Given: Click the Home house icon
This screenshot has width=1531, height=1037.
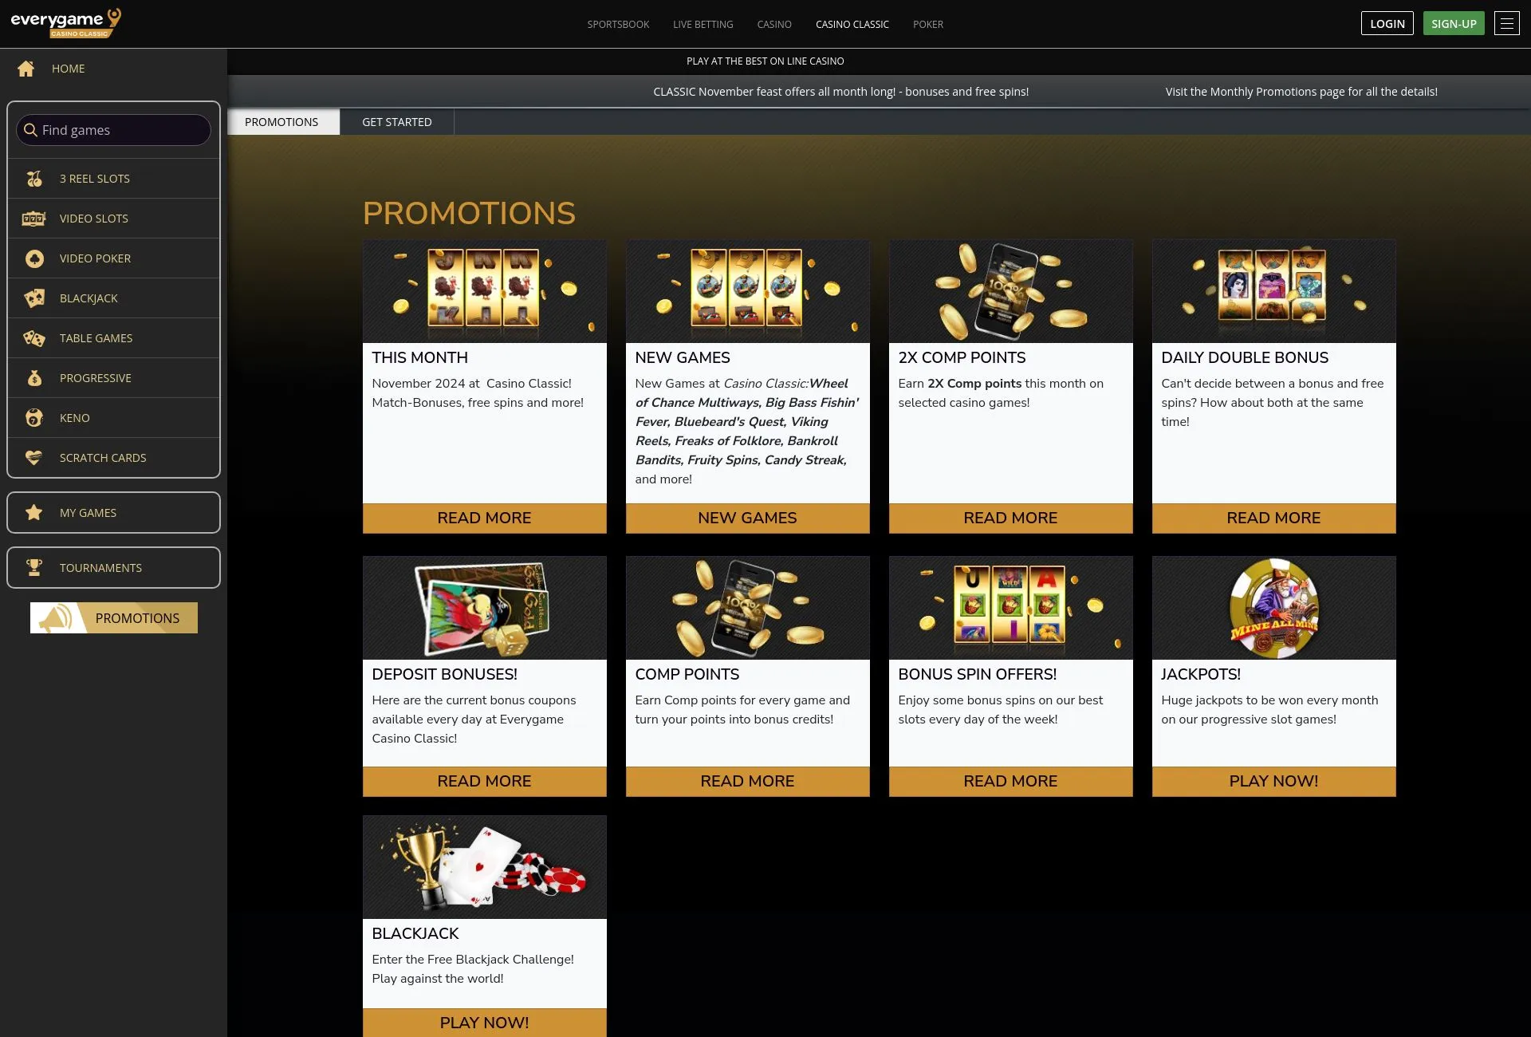Looking at the screenshot, I should tap(26, 69).
